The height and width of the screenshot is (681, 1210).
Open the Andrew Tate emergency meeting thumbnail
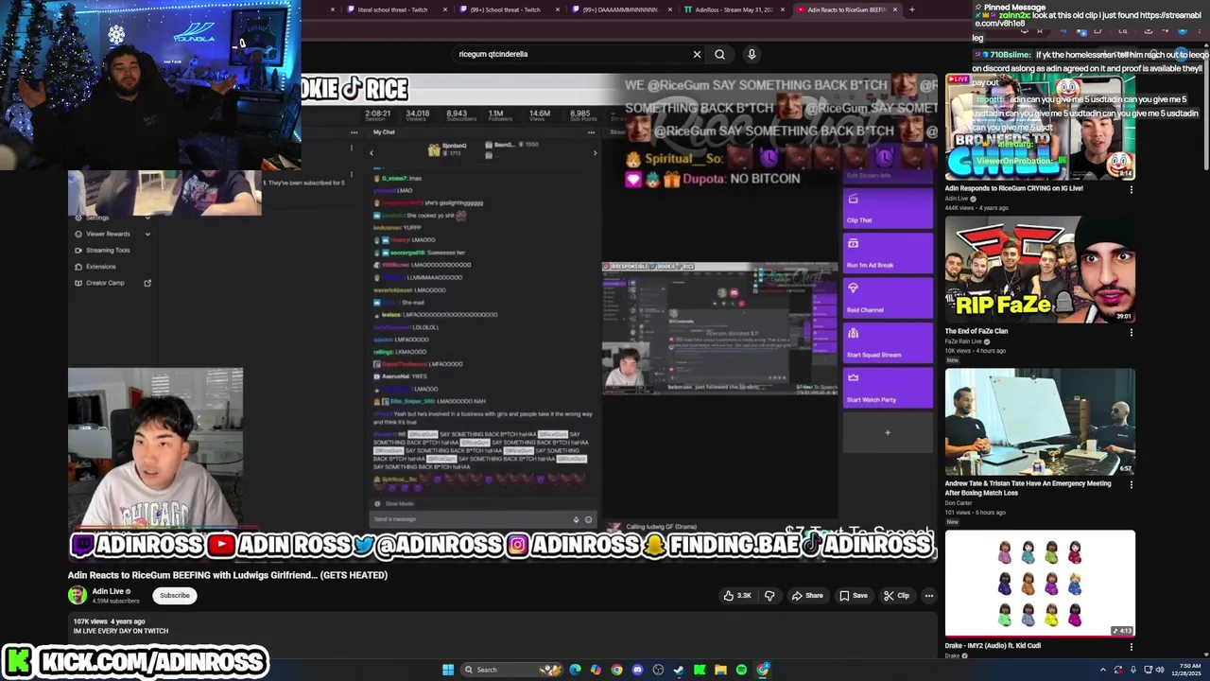[x=1040, y=422]
